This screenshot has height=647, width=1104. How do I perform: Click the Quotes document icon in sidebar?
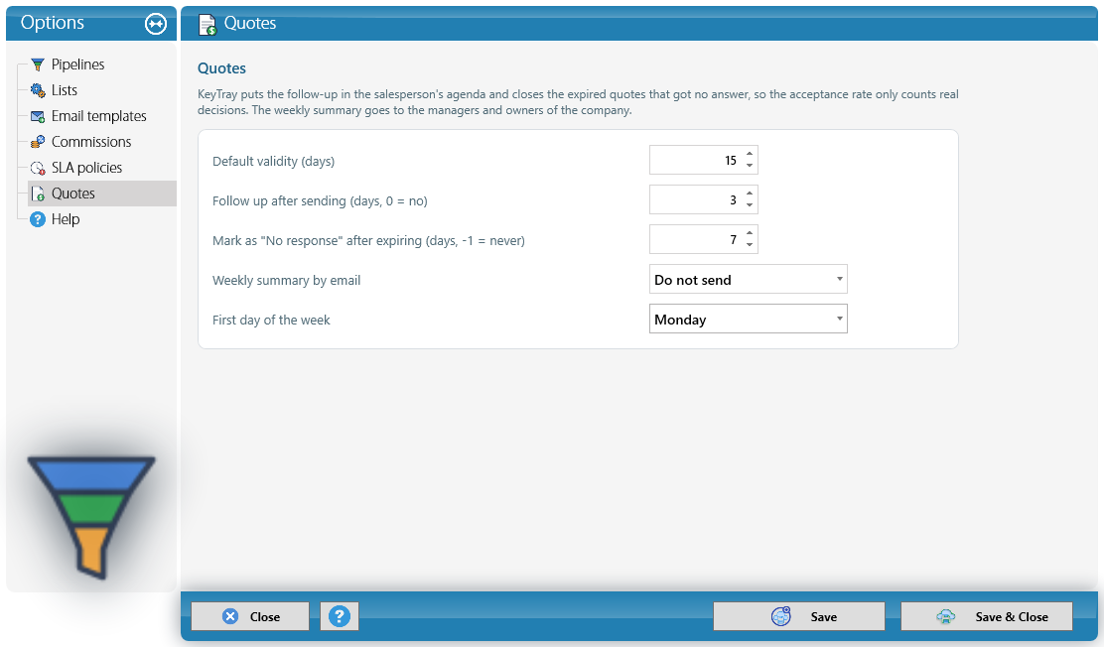[38, 194]
